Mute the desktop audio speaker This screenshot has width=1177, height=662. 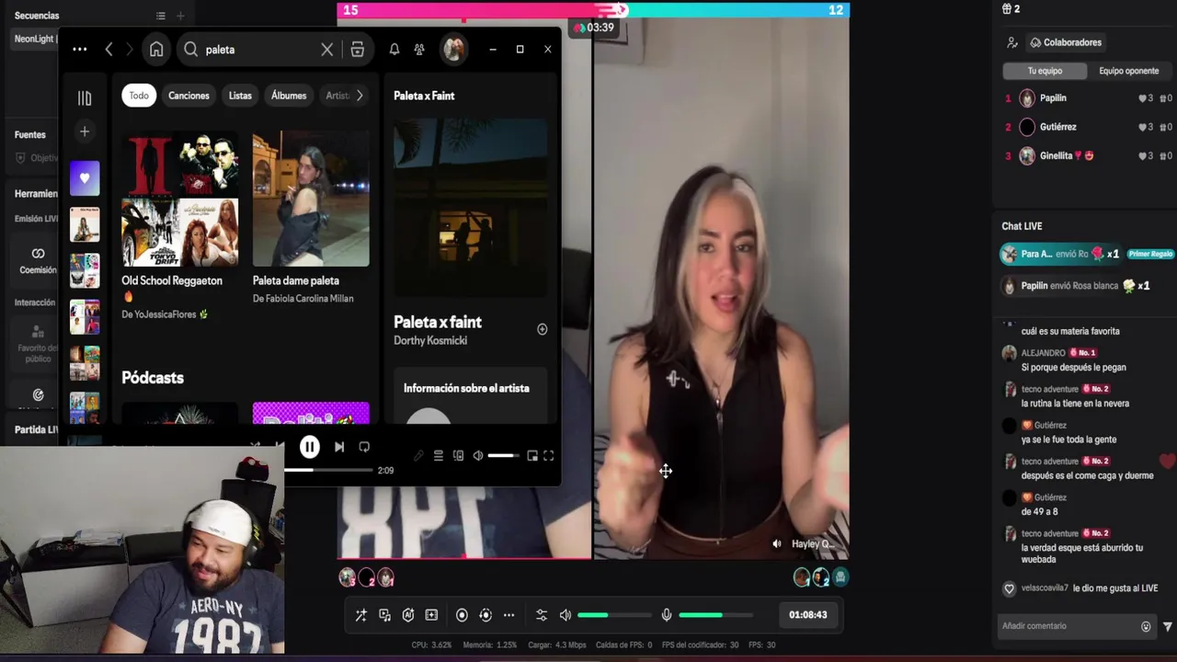(566, 615)
